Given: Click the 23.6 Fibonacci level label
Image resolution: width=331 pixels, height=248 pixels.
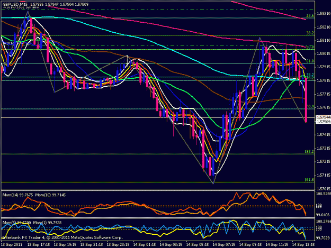Looking at the screenshot, I should (x=310, y=15).
